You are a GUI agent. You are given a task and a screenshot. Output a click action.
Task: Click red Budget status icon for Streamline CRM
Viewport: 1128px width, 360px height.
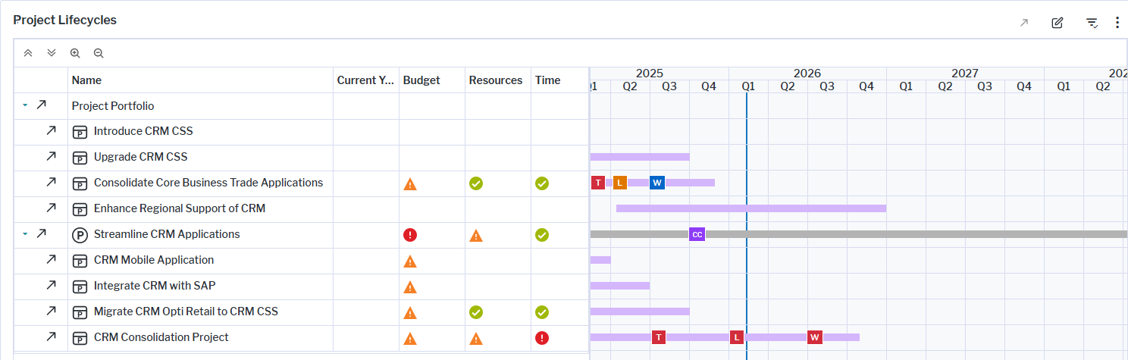click(x=410, y=235)
